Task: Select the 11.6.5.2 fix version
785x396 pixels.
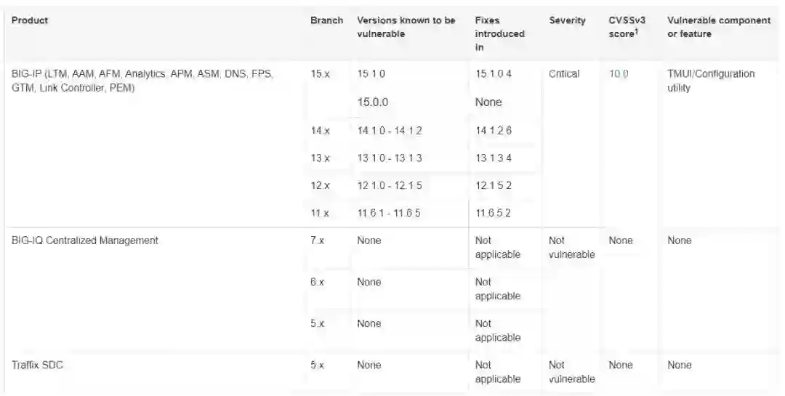Action: [x=494, y=213]
